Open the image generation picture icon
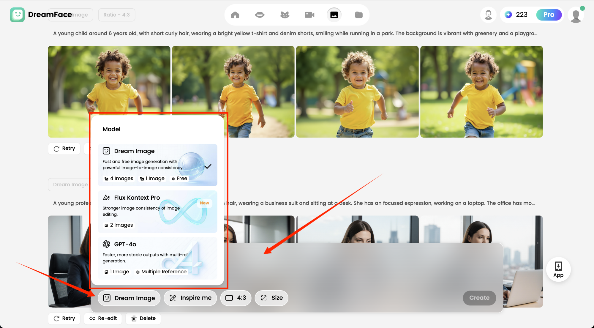The image size is (594, 328). coord(334,15)
